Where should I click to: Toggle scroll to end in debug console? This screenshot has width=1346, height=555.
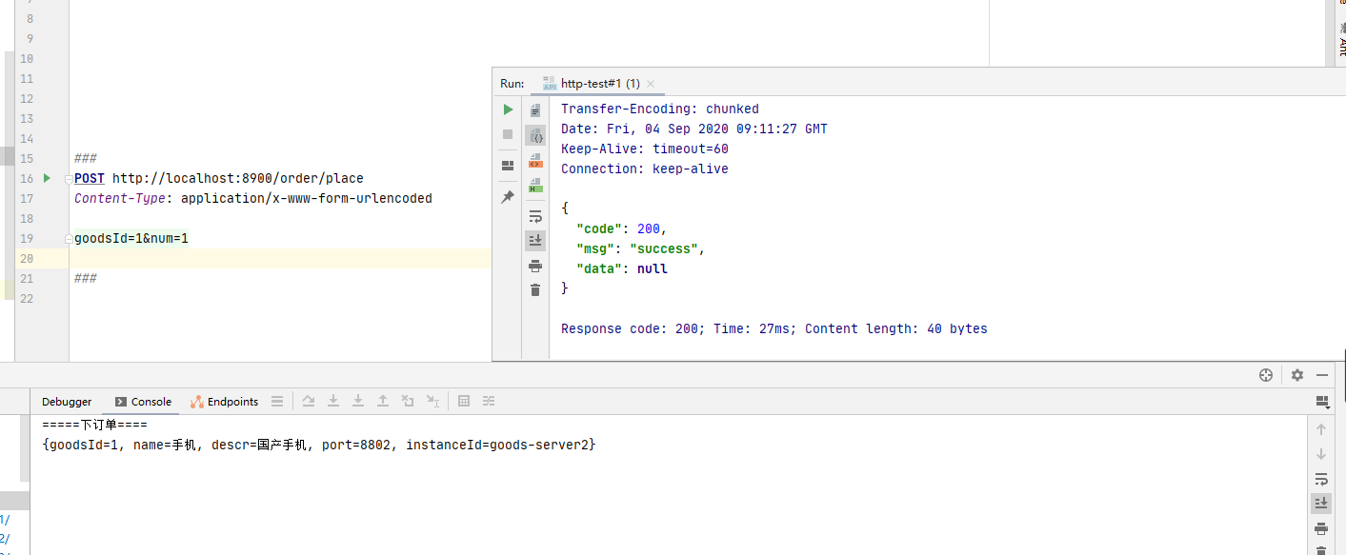coord(1321,504)
